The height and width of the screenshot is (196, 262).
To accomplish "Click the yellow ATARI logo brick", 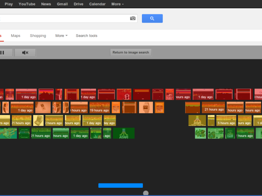I will click(197, 120).
